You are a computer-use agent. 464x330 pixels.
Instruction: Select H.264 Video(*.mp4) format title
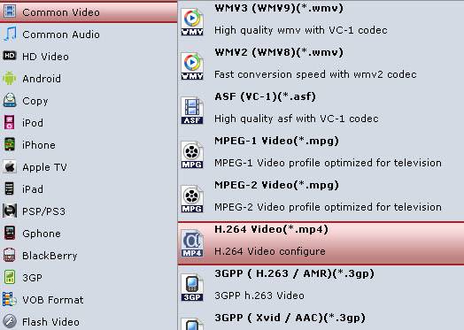click(x=271, y=229)
